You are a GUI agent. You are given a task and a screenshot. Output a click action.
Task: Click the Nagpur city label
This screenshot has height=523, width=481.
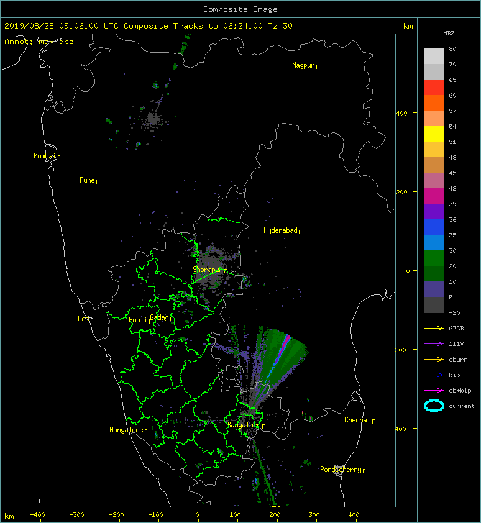[305, 65]
